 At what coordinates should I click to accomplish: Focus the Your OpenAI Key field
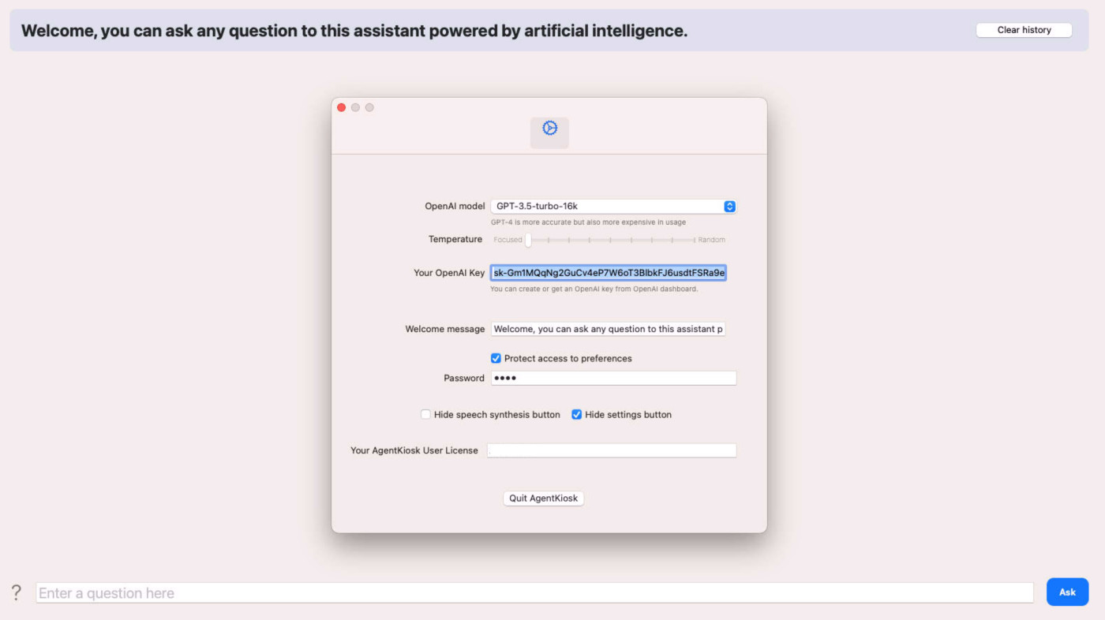pyautogui.click(x=608, y=273)
